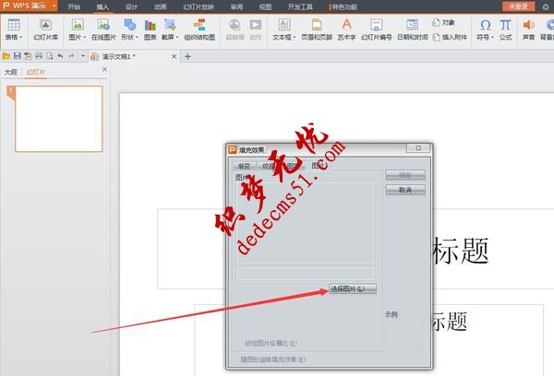Expand the 符号 dropdown arrow

click(x=492, y=37)
